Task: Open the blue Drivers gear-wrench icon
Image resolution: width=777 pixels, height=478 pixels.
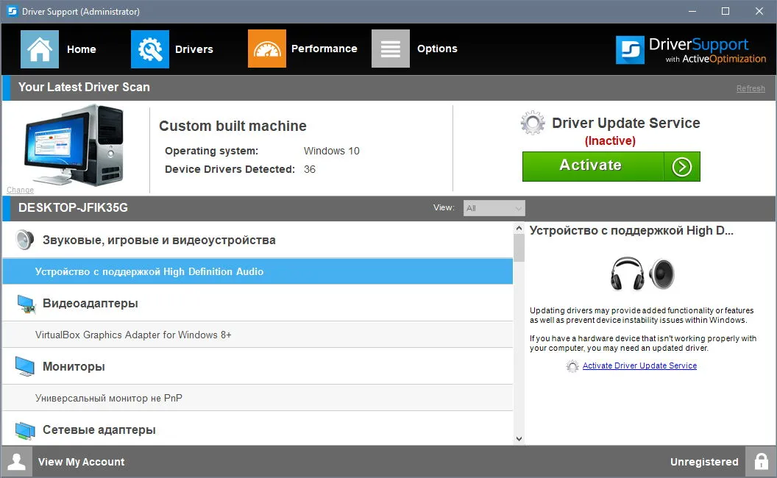Action: (x=149, y=49)
